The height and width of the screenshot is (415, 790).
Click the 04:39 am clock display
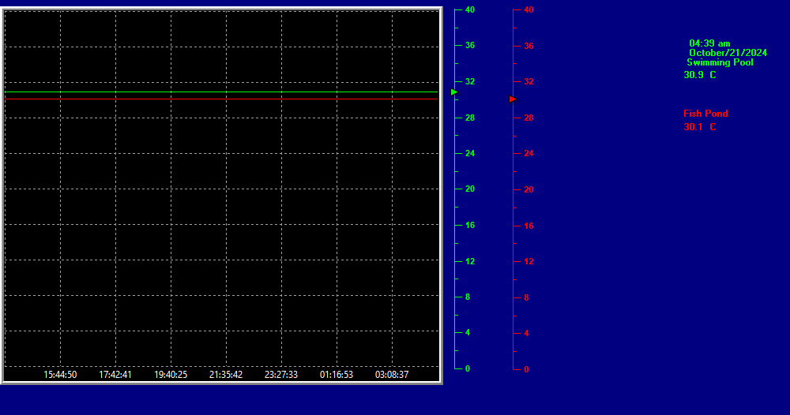click(x=709, y=43)
